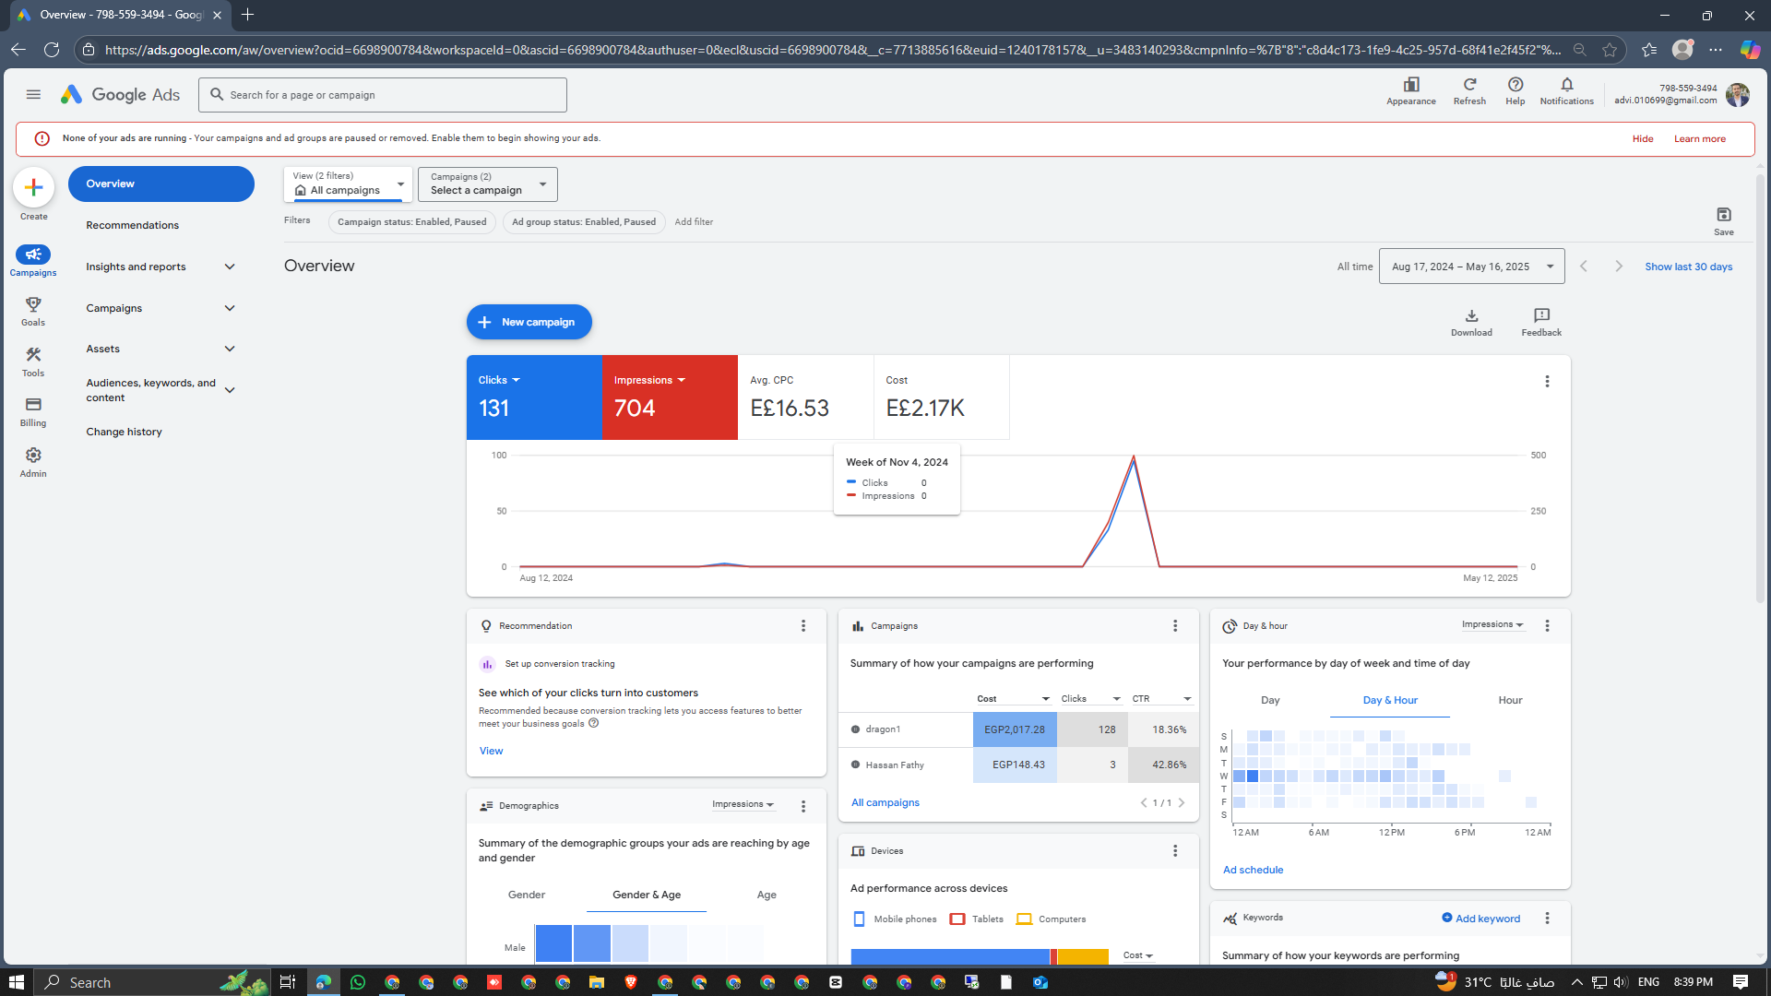Open the conversion tracking help tooltip
Image resolution: width=1771 pixels, height=996 pixels.
pos(593,723)
